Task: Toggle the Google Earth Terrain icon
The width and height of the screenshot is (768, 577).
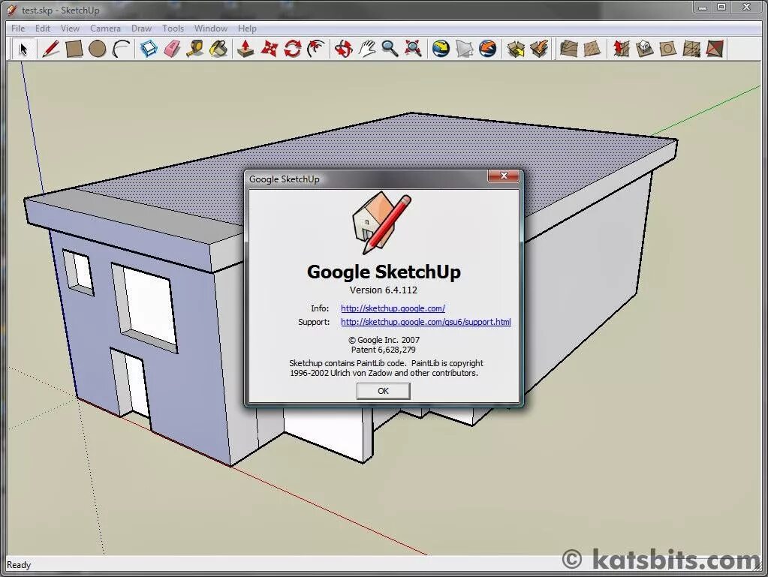Action: 464,49
